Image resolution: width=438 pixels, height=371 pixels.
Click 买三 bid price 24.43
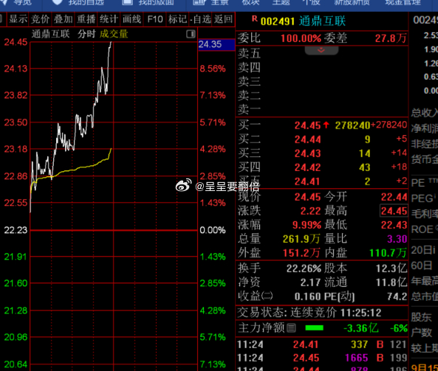tap(307, 153)
